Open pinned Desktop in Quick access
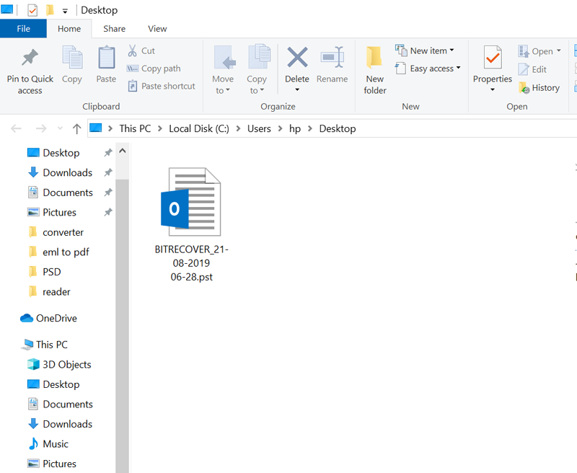This screenshot has width=577, height=473. [61, 153]
